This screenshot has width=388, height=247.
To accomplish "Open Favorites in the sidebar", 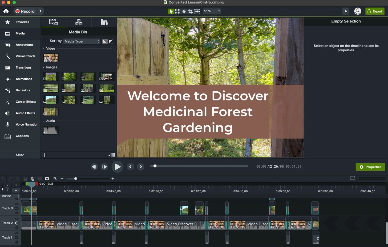I will [20, 22].
